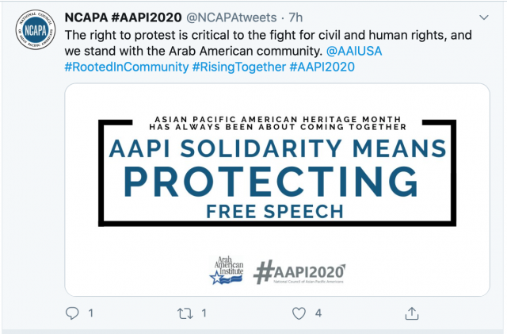Image resolution: width=507 pixels, height=334 pixels.
Task: Click the retweet arrows icon
Action: [x=185, y=313]
